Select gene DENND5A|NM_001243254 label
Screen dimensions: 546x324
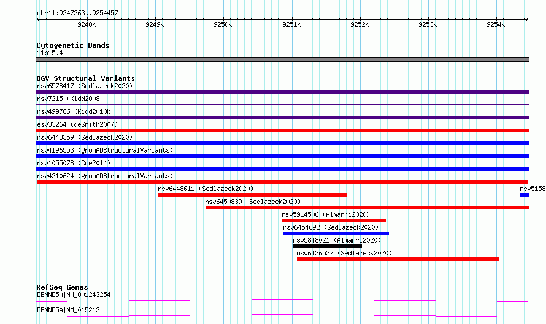(74, 295)
